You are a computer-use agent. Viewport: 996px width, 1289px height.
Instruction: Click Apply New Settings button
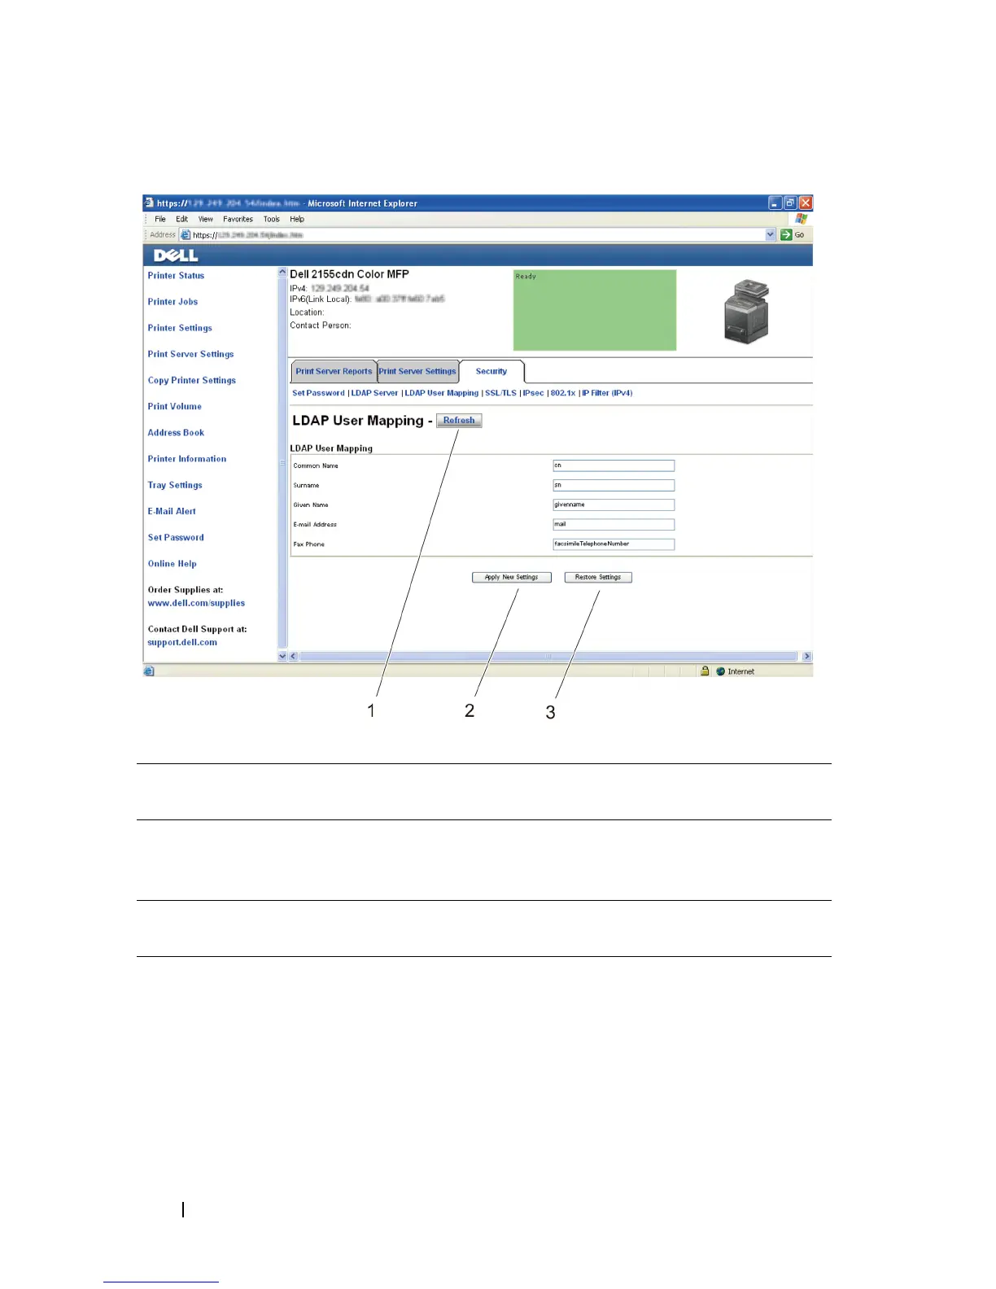[x=512, y=577]
